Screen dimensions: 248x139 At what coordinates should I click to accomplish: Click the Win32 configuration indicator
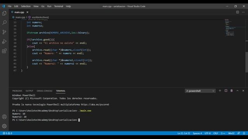pos(231,133)
